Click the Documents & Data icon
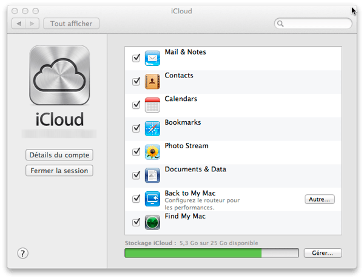Screen dimensions: 364x279 click(152, 176)
